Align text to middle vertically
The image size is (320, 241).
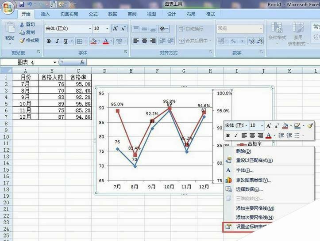click(144, 29)
